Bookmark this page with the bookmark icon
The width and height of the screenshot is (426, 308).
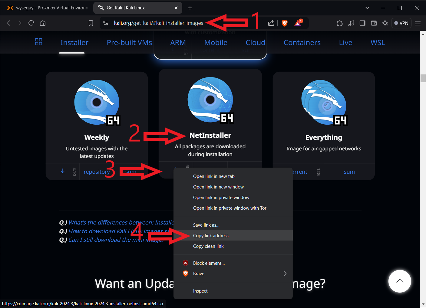click(91, 23)
